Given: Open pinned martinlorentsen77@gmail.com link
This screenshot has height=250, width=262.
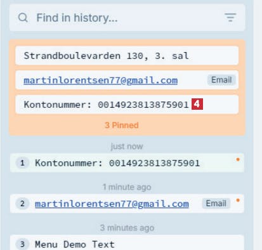Looking at the screenshot, I should [x=101, y=81].
